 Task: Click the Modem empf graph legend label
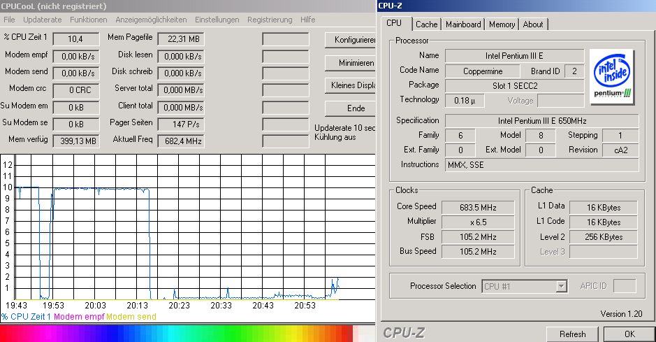coord(79,317)
